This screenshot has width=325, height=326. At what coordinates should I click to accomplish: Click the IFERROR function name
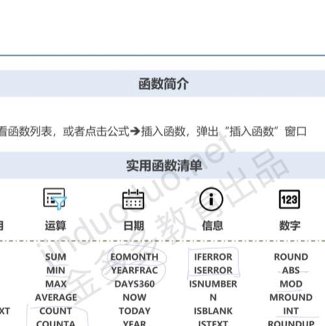[213, 257]
